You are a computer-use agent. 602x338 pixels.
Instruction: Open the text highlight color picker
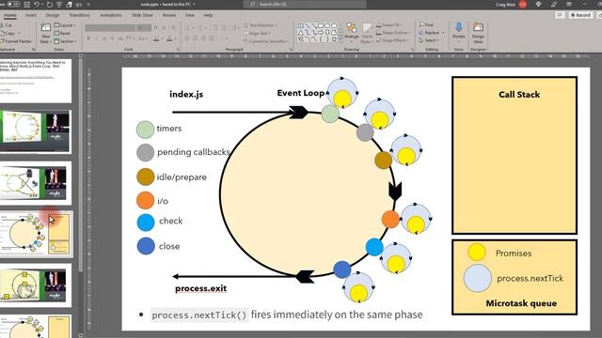156,38
